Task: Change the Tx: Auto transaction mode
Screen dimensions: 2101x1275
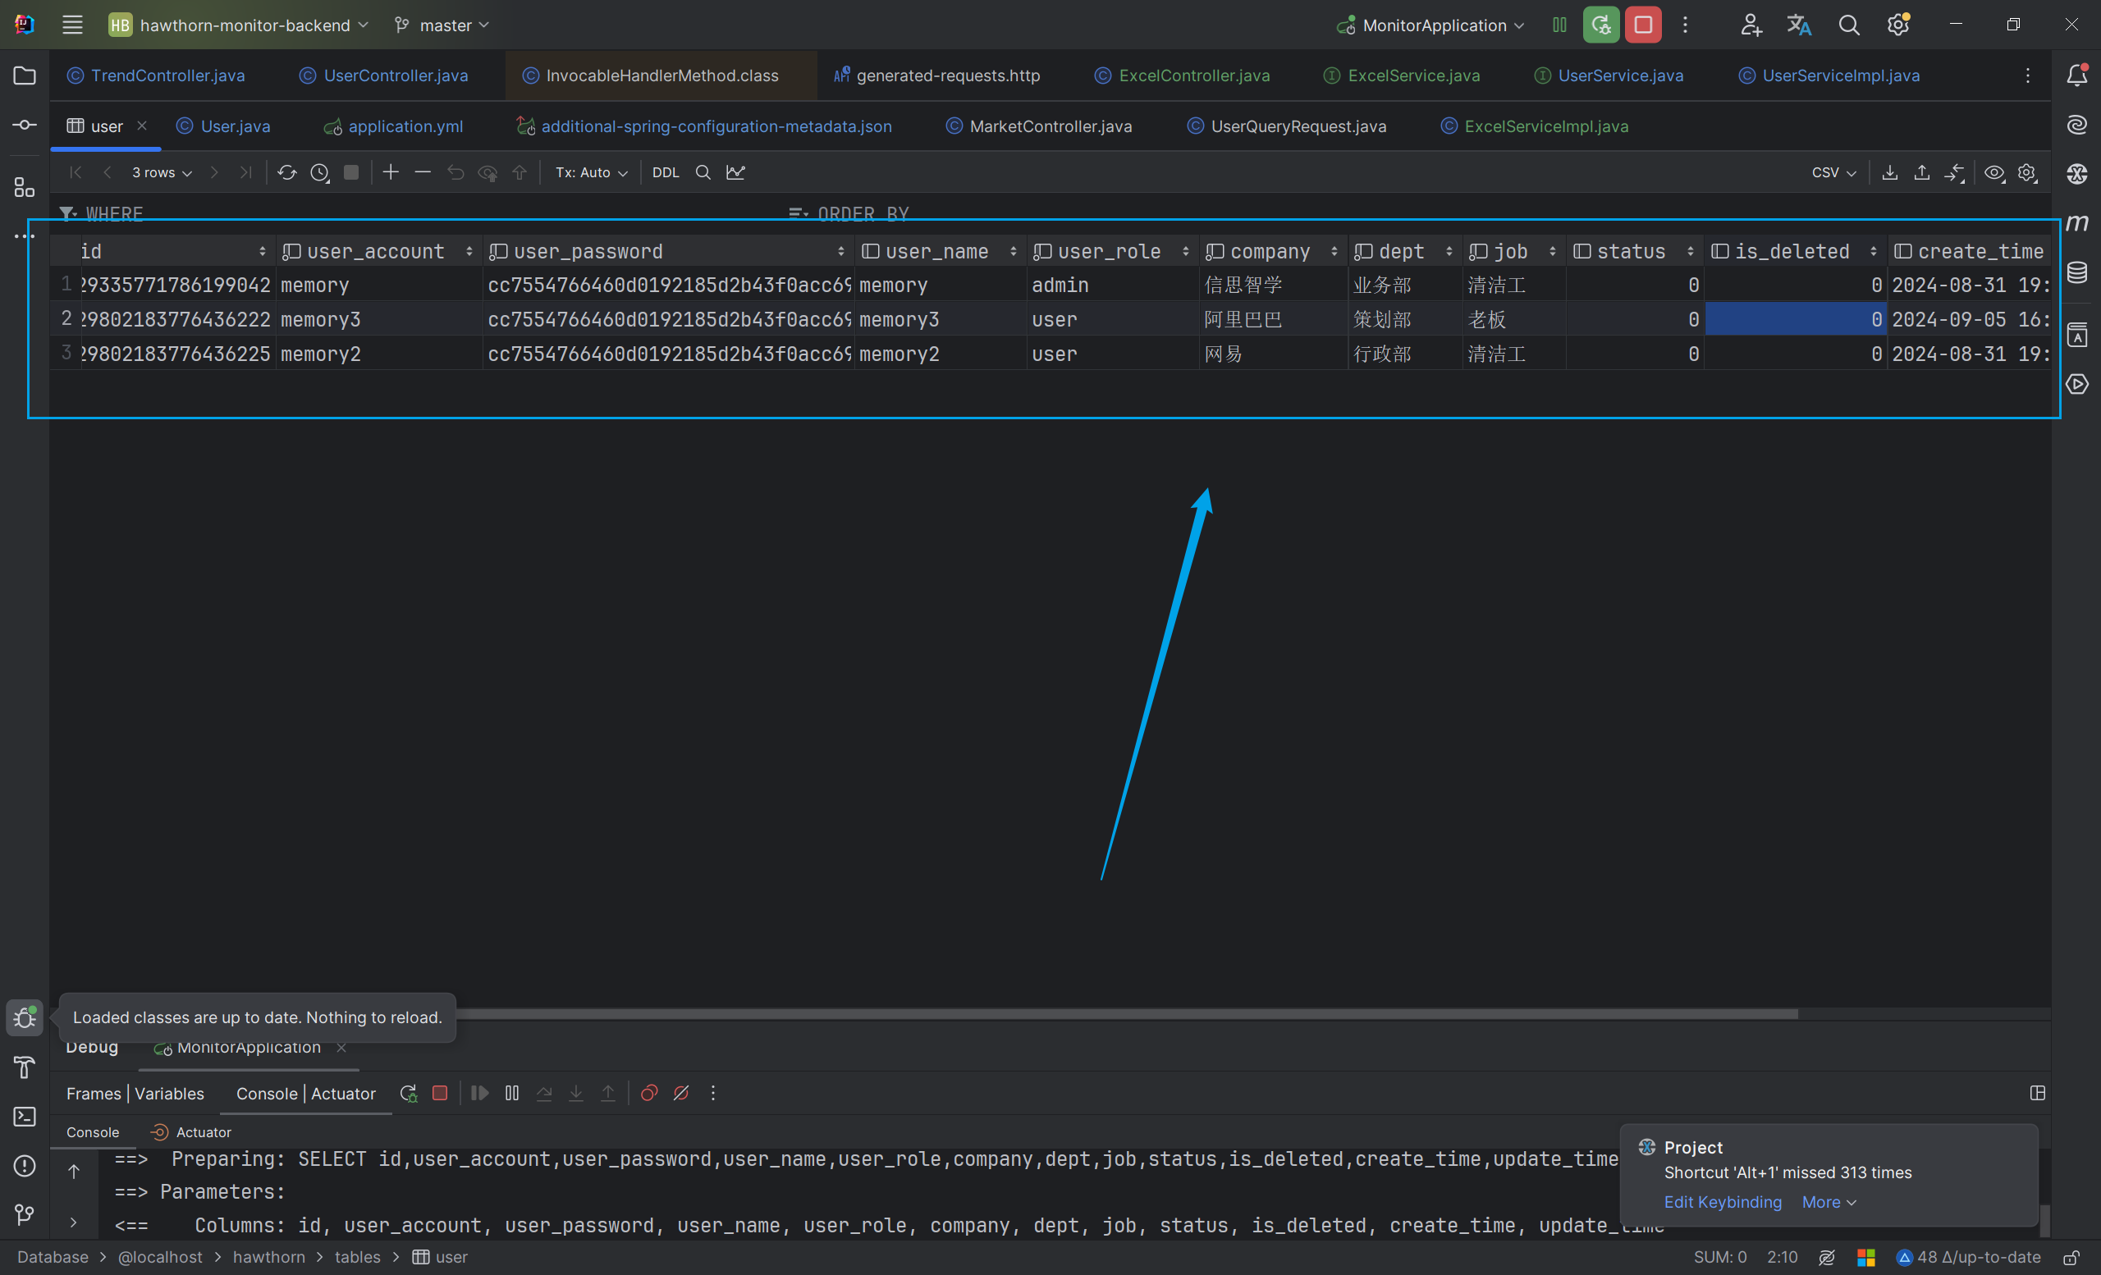Action: [592, 172]
